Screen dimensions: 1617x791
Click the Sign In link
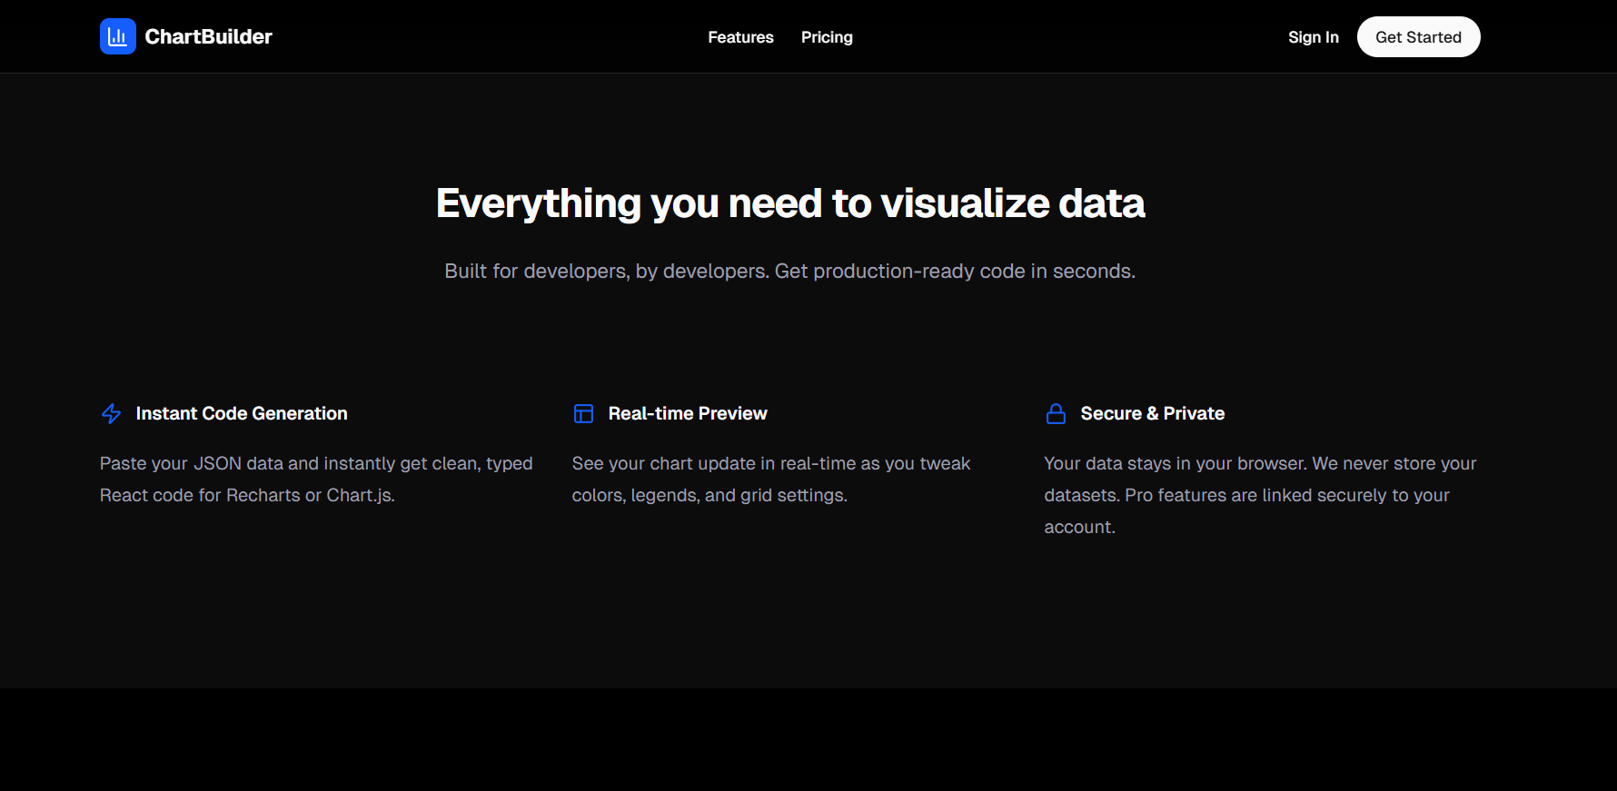pyautogui.click(x=1314, y=37)
